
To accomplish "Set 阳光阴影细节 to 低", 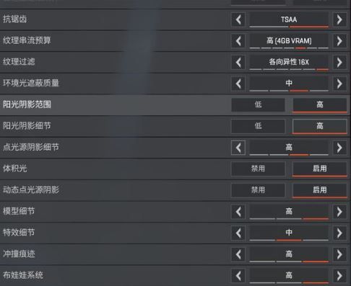I will [x=258, y=126].
